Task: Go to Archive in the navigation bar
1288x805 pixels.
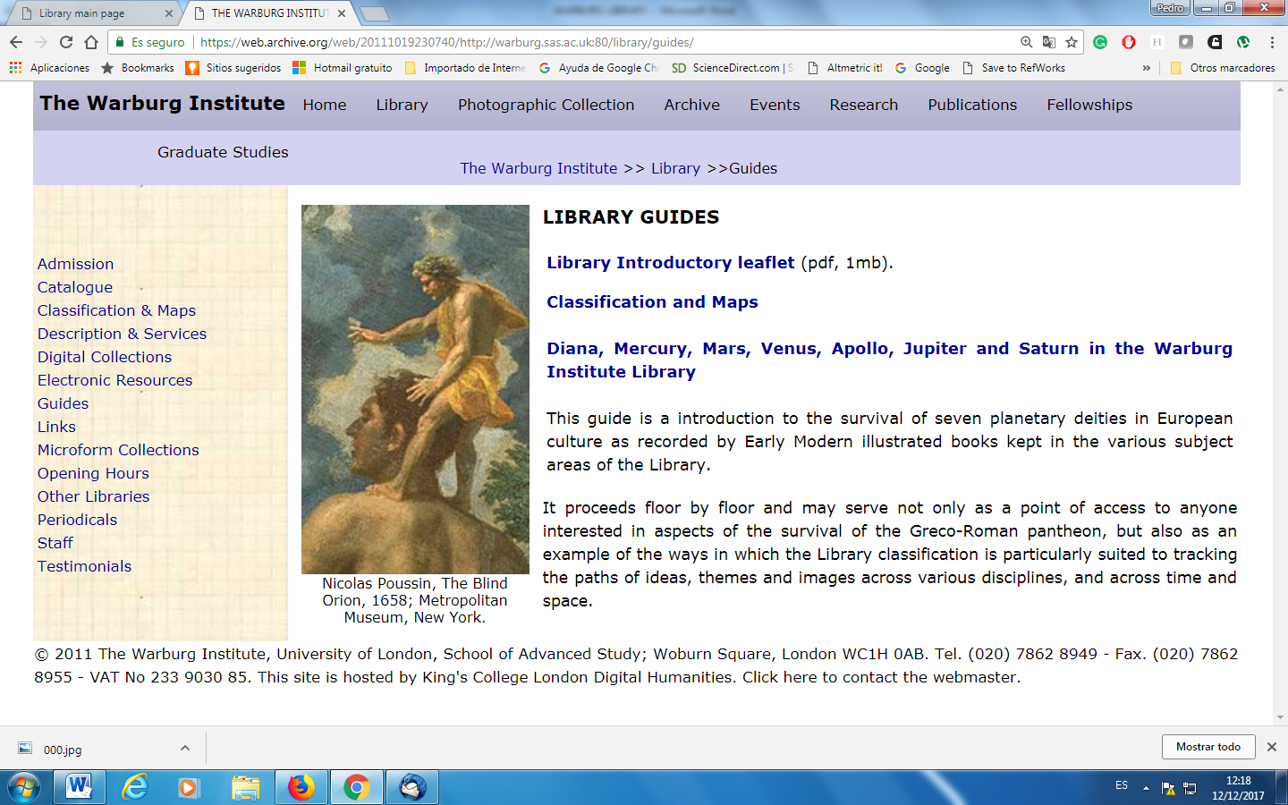Action: pyautogui.click(x=692, y=105)
